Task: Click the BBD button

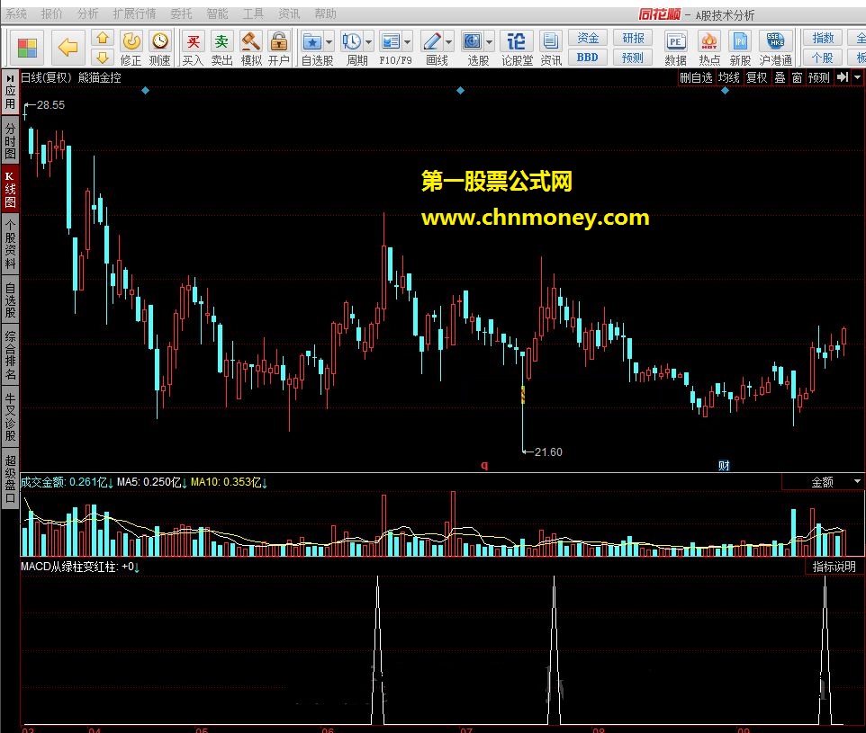Action: (x=587, y=58)
